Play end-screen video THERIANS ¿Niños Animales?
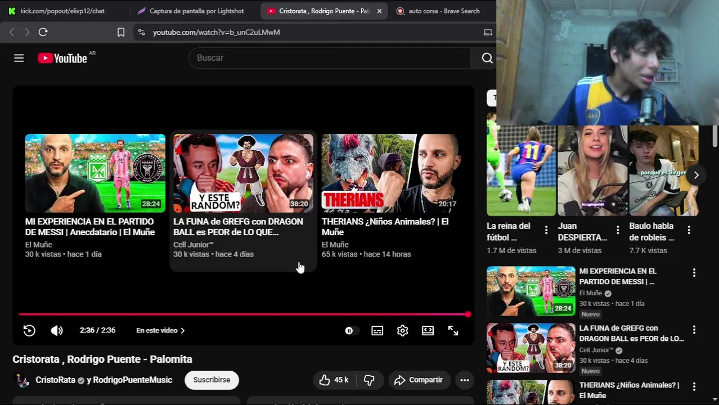Screen dimensions: 719x405 pos(392,173)
